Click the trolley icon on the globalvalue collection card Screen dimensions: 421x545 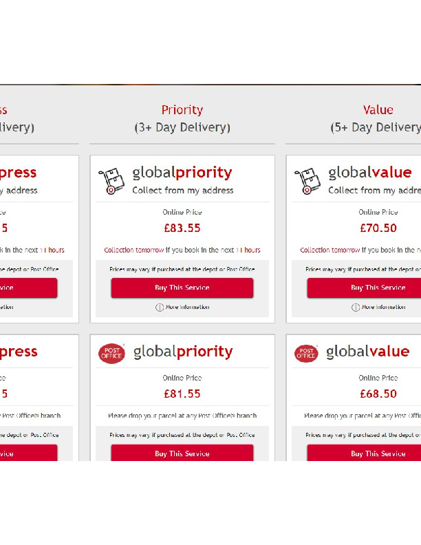point(304,180)
